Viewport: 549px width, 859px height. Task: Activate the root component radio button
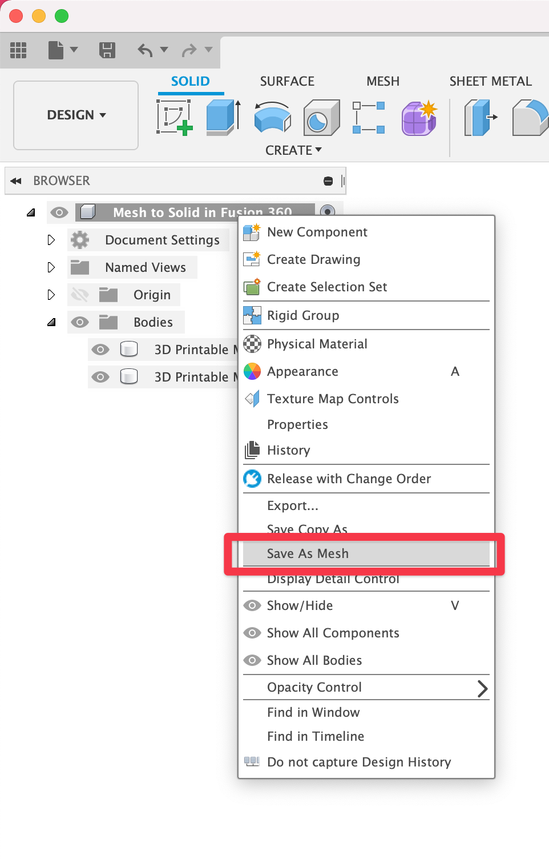coord(328,211)
